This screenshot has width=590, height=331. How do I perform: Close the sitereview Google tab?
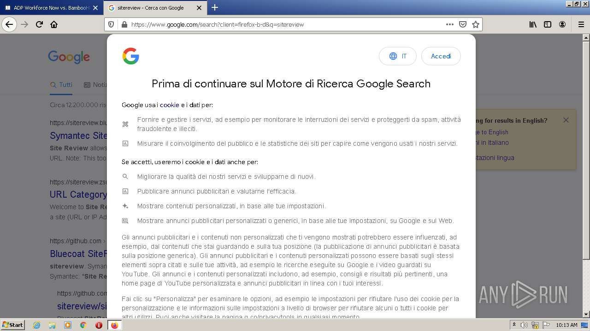[199, 8]
